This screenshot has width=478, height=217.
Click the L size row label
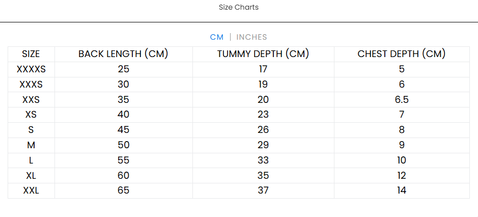click(x=31, y=160)
